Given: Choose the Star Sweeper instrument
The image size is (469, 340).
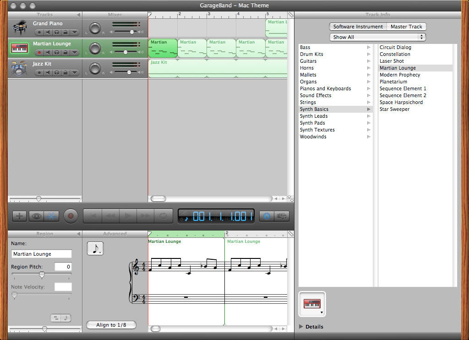Looking at the screenshot, I should click(415, 109).
